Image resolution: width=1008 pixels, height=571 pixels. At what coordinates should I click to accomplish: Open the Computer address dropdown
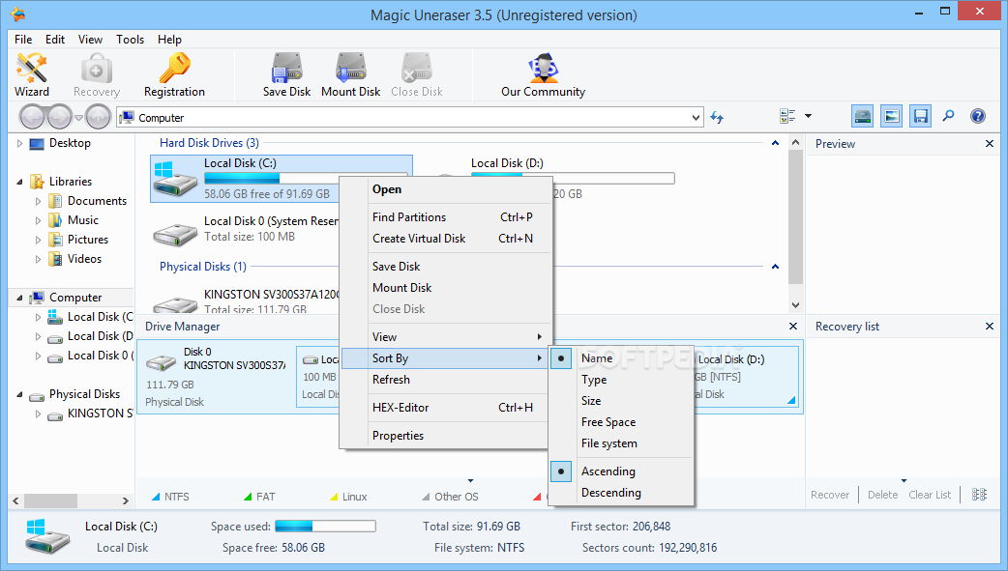696,118
